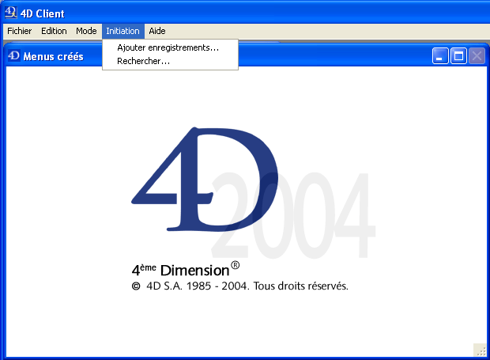Click the 4ème Dimension text

[180, 270]
